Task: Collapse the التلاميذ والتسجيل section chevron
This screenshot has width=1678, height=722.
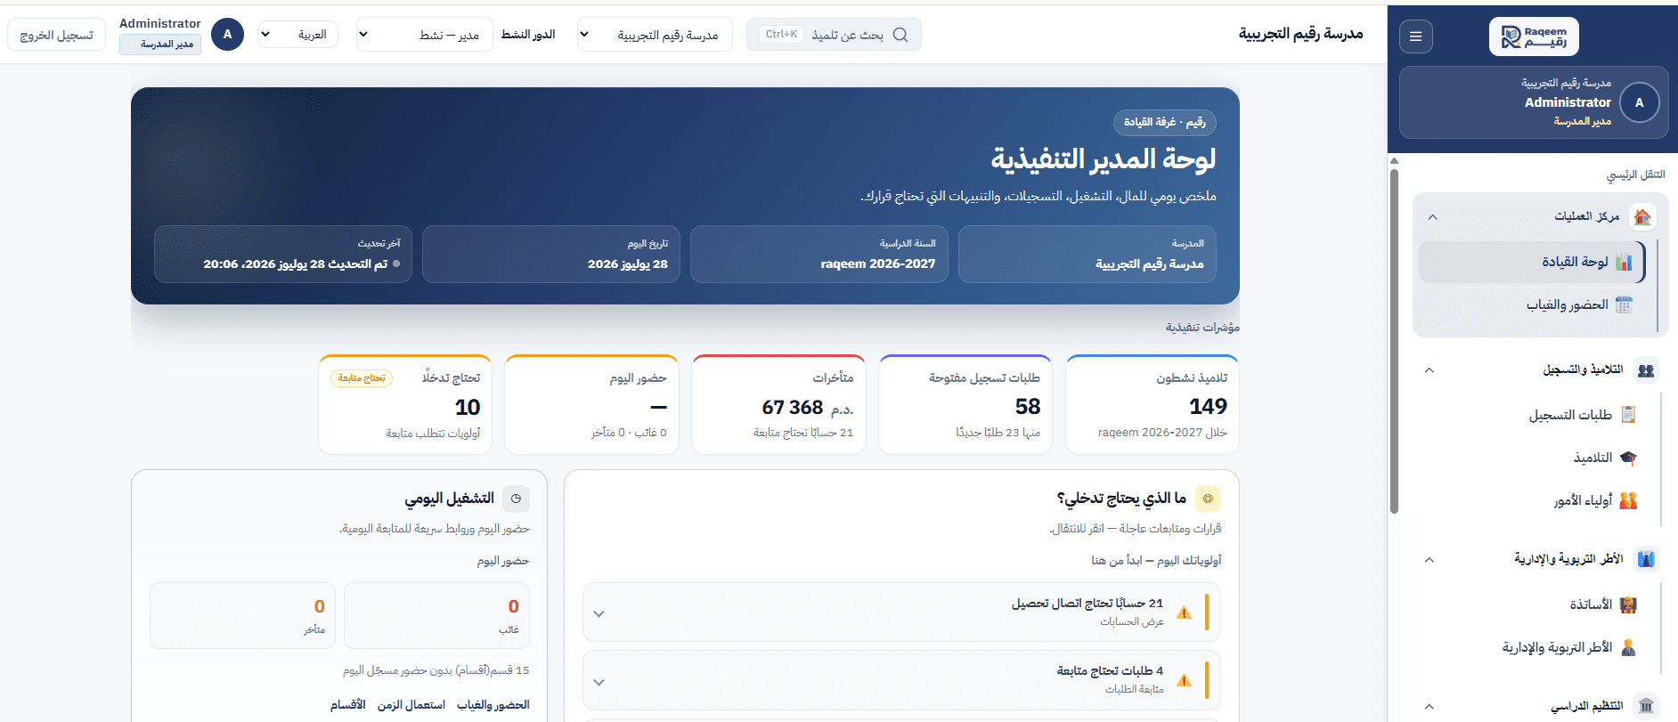Action: 1429,370
